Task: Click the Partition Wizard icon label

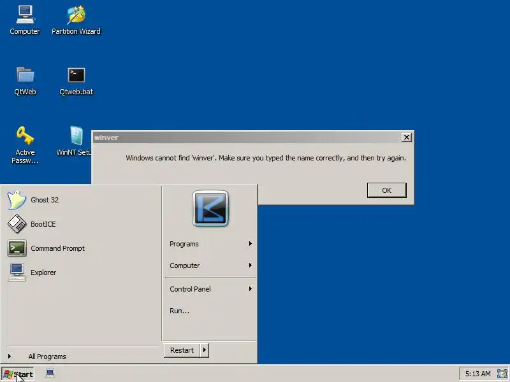Action: coord(76,31)
